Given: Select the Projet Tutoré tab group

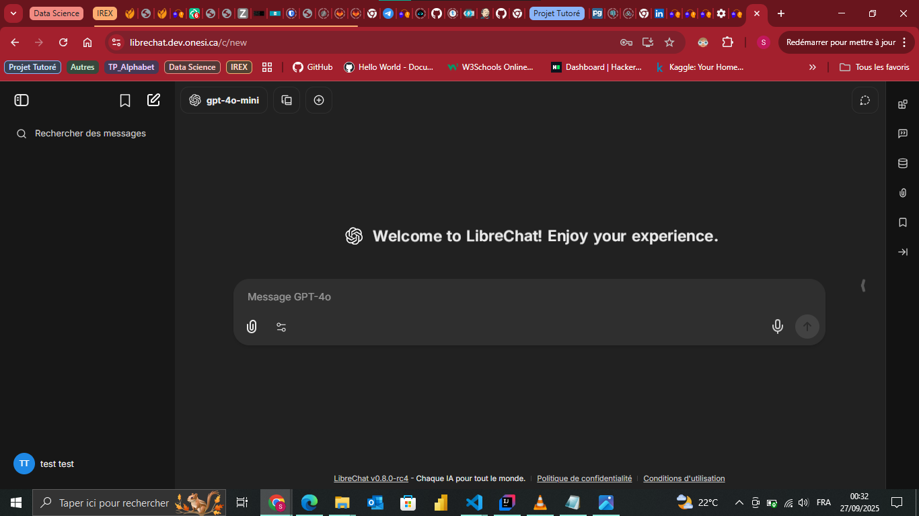Looking at the screenshot, I should pyautogui.click(x=557, y=13).
